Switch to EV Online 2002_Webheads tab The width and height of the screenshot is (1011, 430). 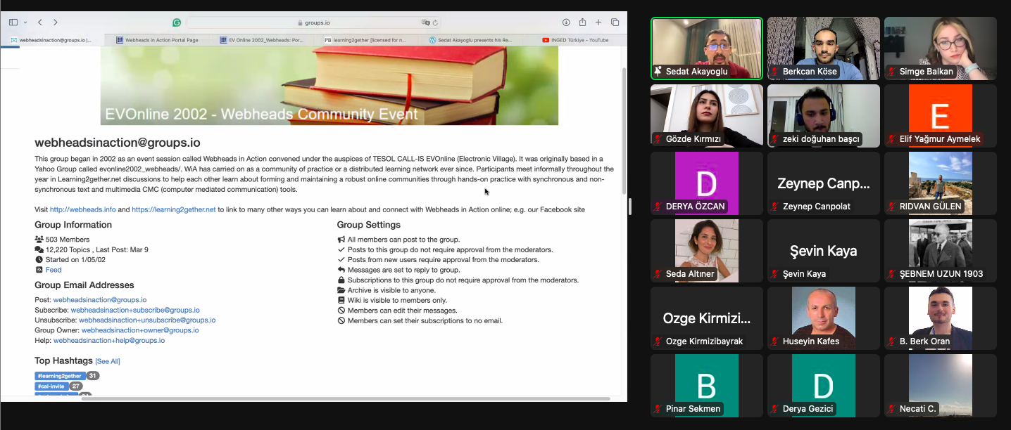(260, 40)
